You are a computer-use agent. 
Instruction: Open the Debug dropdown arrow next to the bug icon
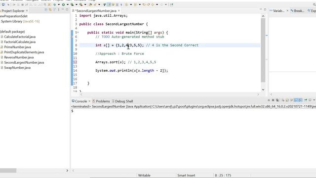(x=59, y=4)
